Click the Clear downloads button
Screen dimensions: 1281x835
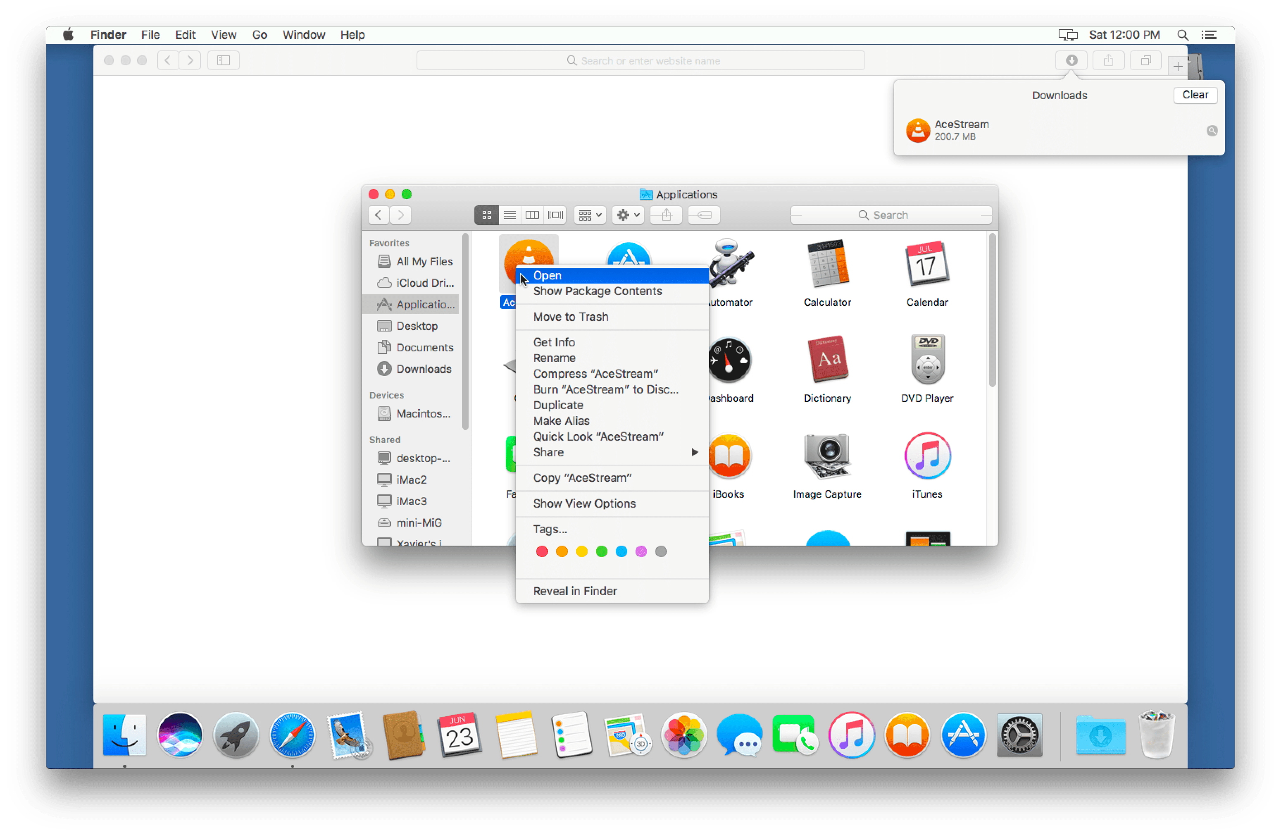point(1195,95)
